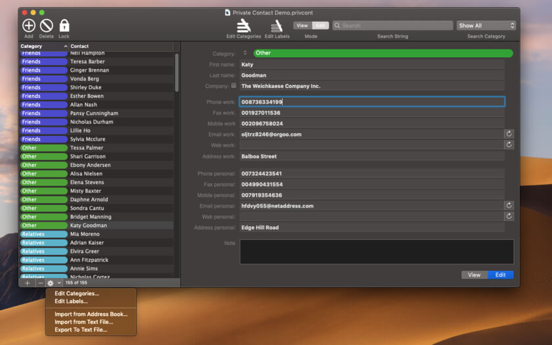Click refresh icon beside Email work field
The image size is (552, 345).
point(509,134)
